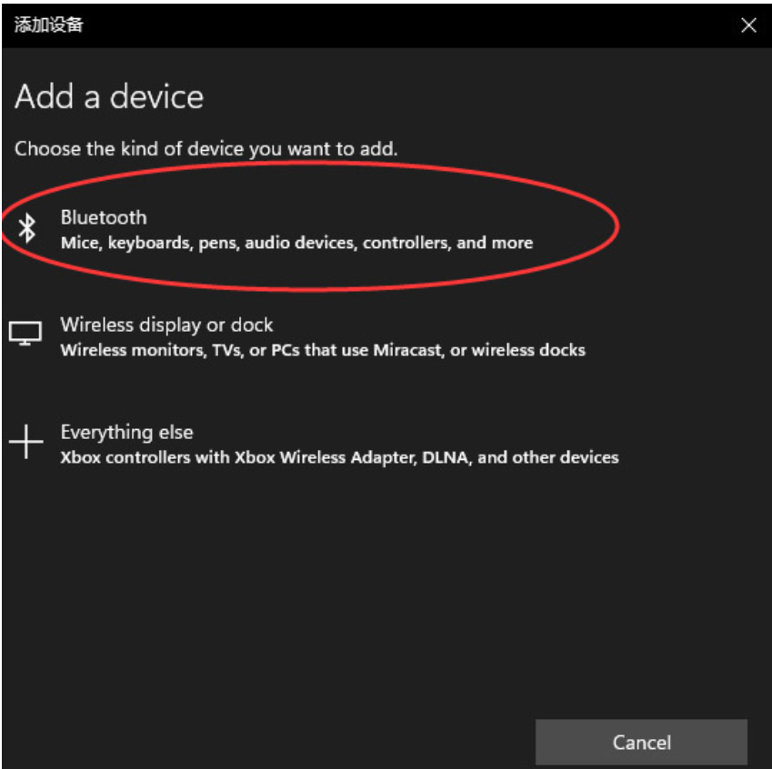Click the plus icon for Everything else
This screenshot has width=772, height=769.
point(26,442)
